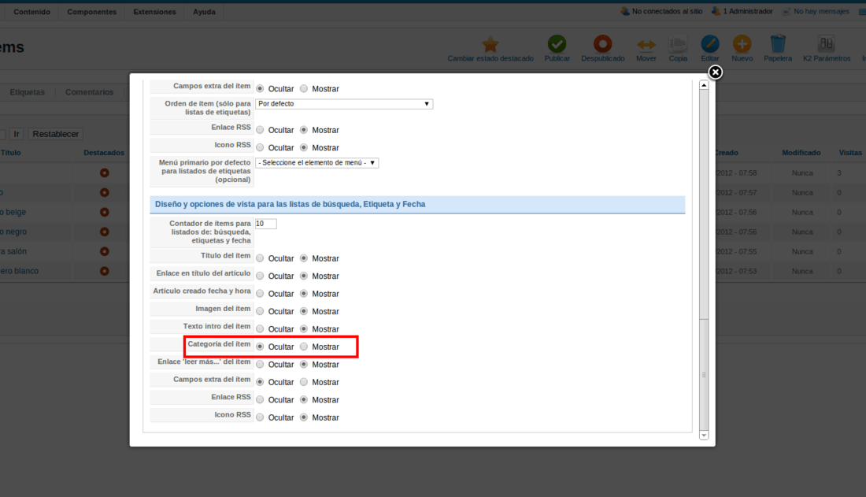Screen dimensions: 866x497
Task: Open 'Seleccione el elemento de menú' dropdown
Action: [x=316, y=162]
